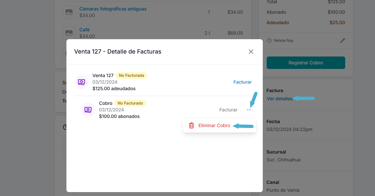Click the Venta 127 - Detalle de Facturas title
Screen dimensions: 375x196
118,52
